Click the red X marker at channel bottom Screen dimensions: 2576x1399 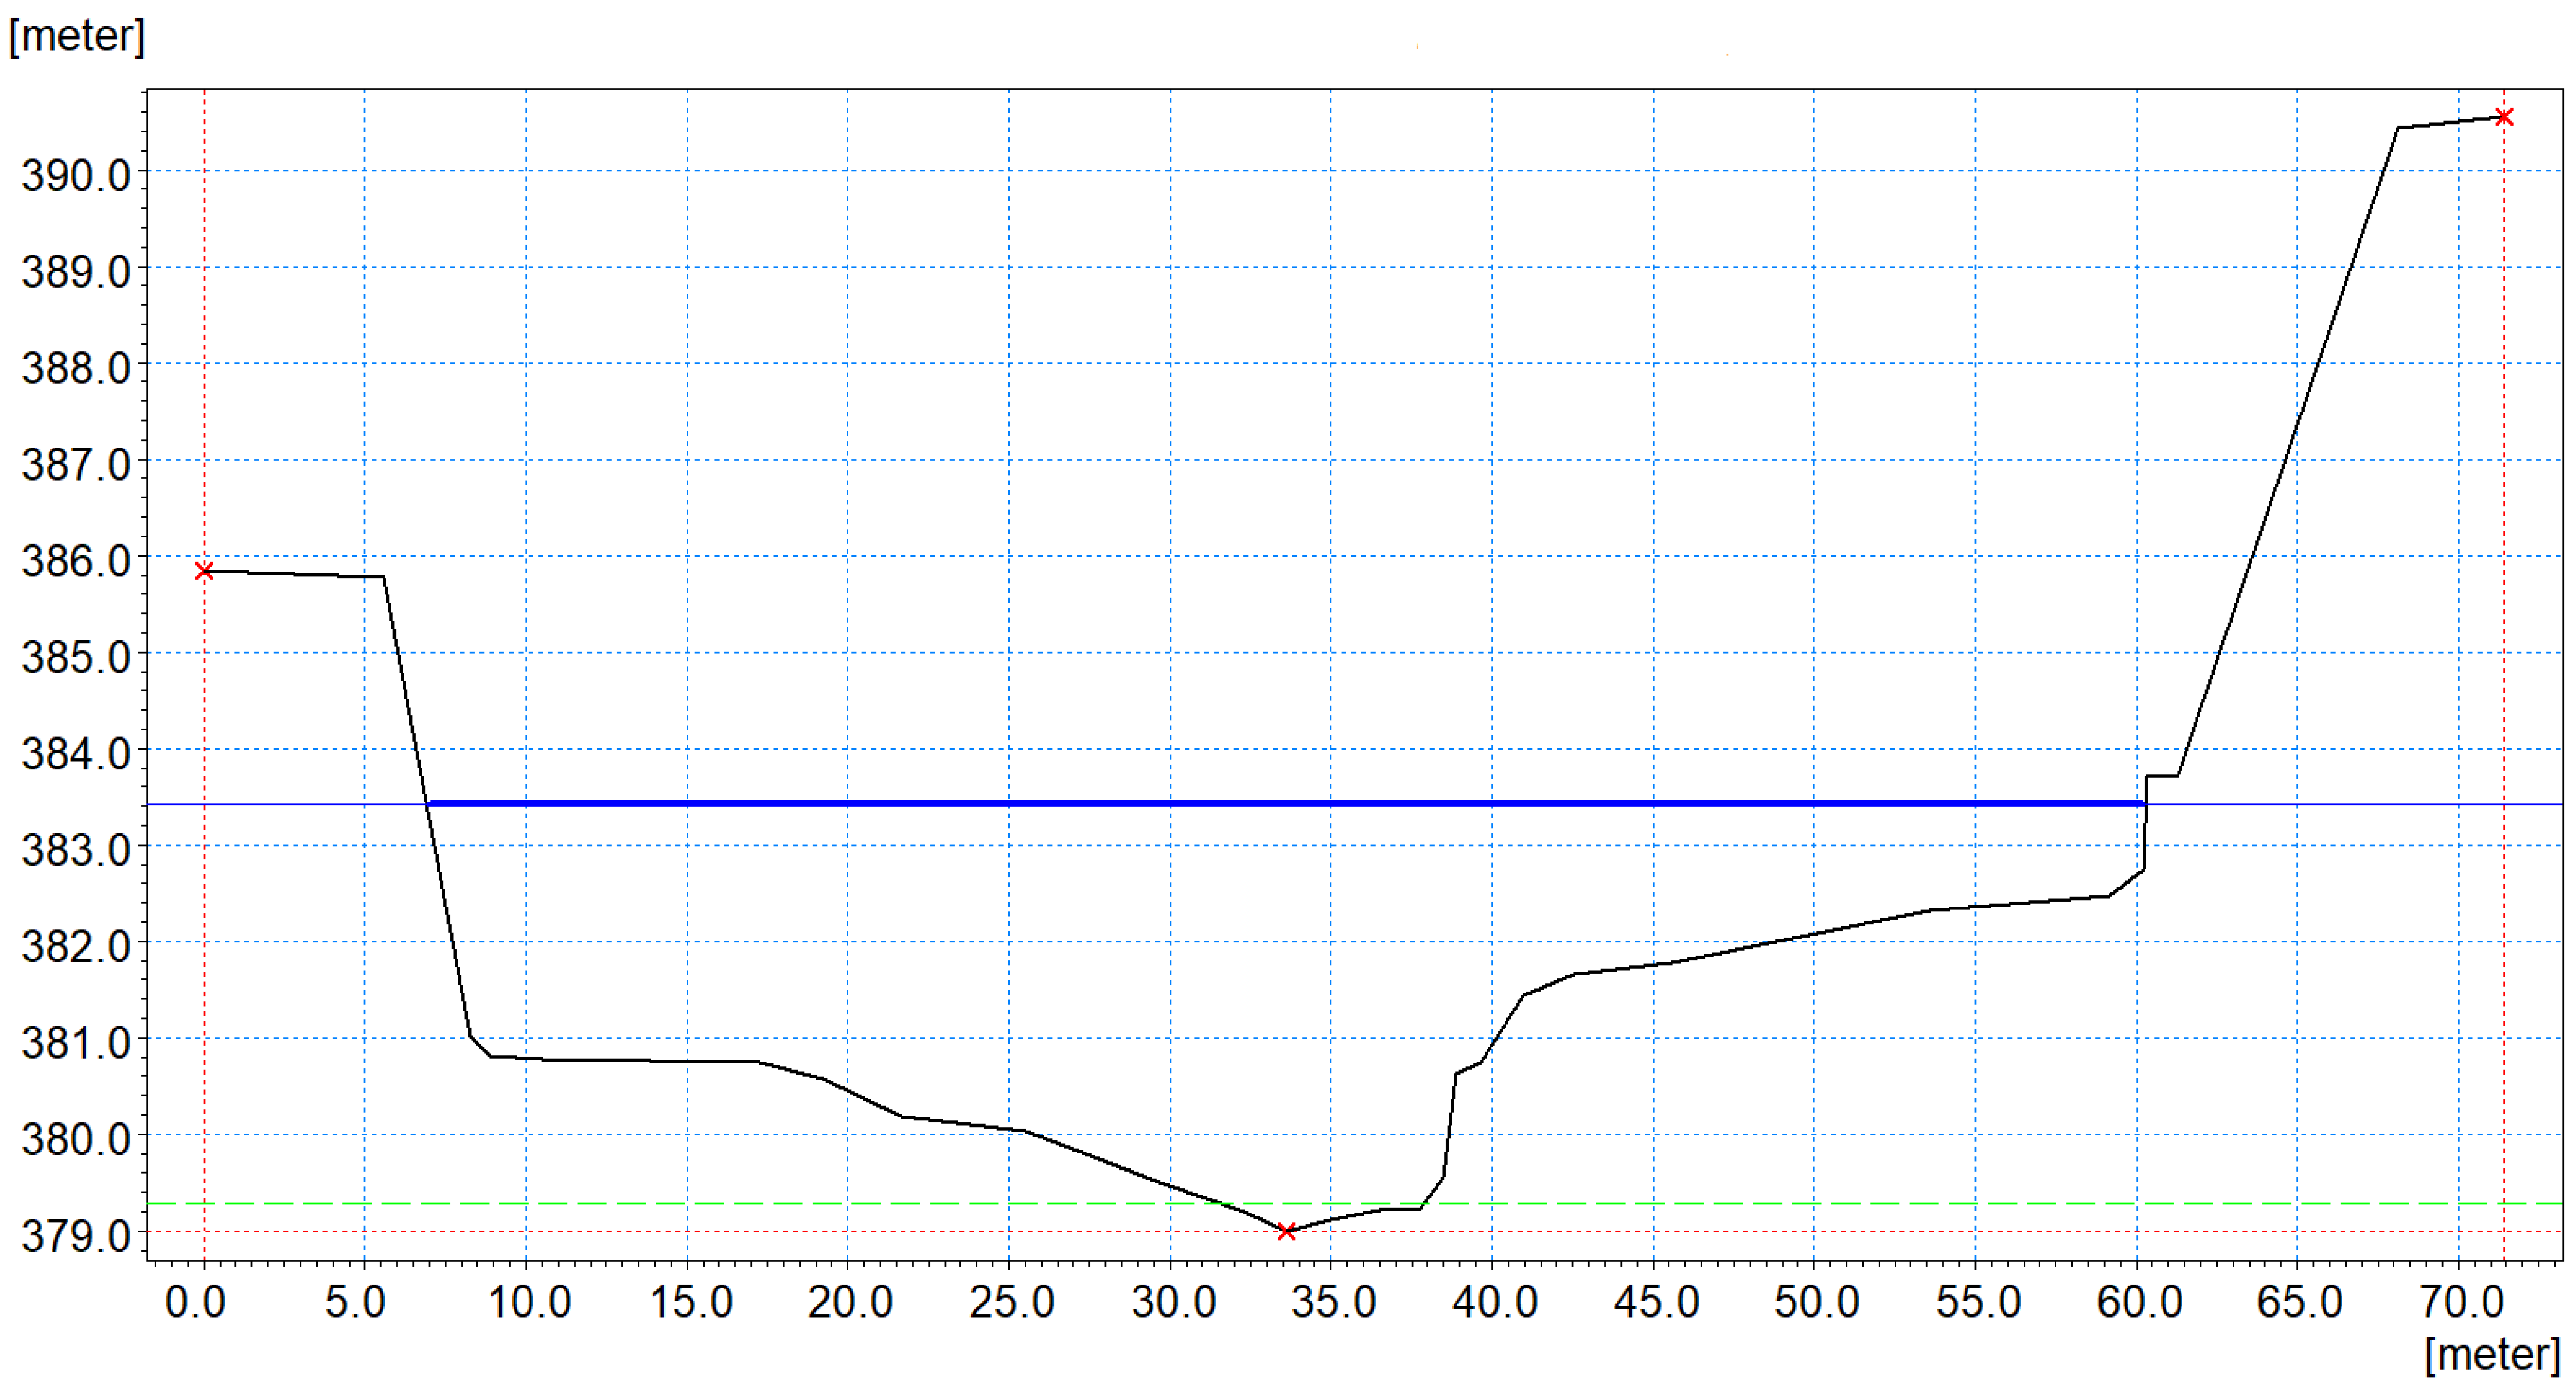(1287, 1231)
